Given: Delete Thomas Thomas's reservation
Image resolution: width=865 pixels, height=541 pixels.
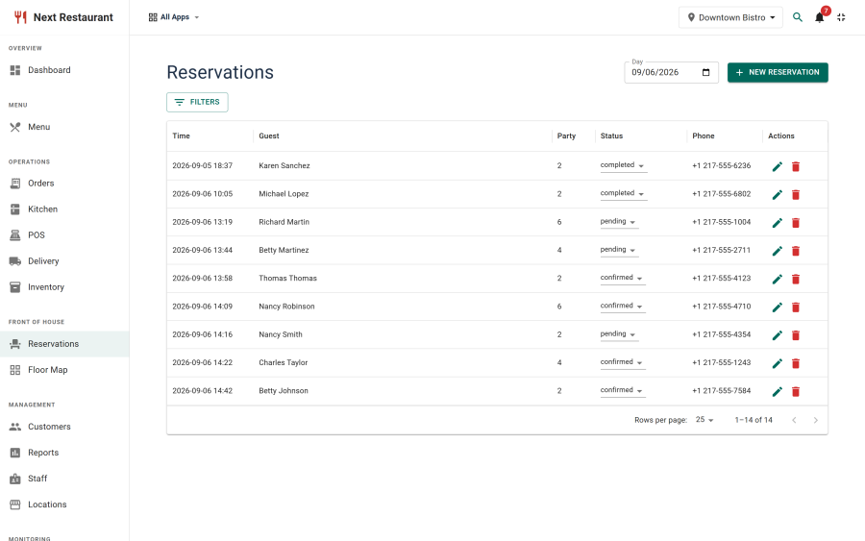Looking at the screenshot, I should coord(796,279).
